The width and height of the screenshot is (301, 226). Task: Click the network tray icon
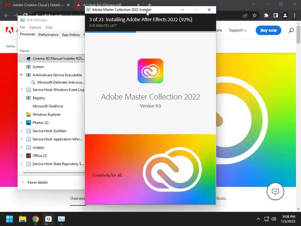pos(266,219)
